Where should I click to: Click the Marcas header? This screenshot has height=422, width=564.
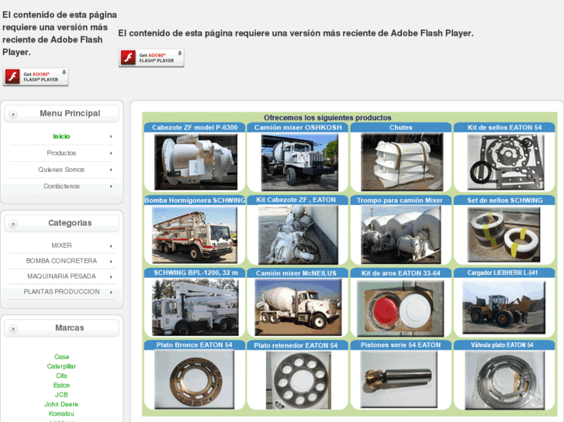61,328
